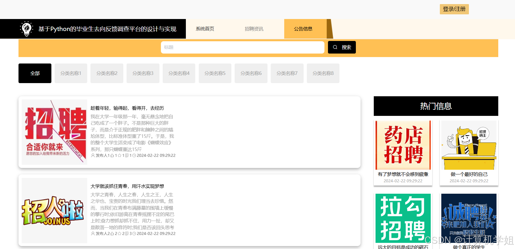
Task: Focus the 标题 search input field
Action: coord(243,47)
